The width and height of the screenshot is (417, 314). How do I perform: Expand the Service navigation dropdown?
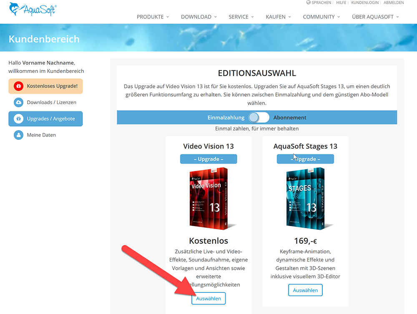[241, 17]
